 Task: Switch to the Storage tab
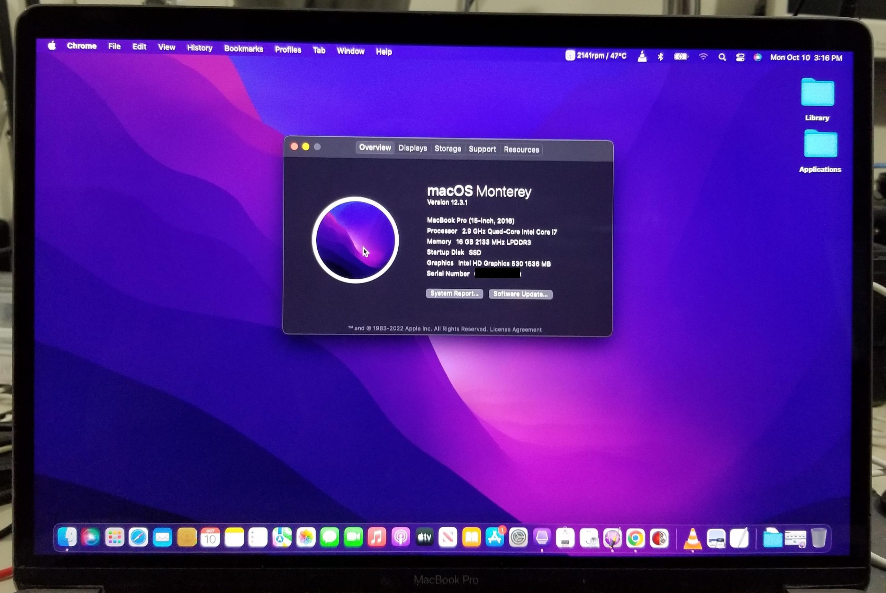(x=447, y=149)
